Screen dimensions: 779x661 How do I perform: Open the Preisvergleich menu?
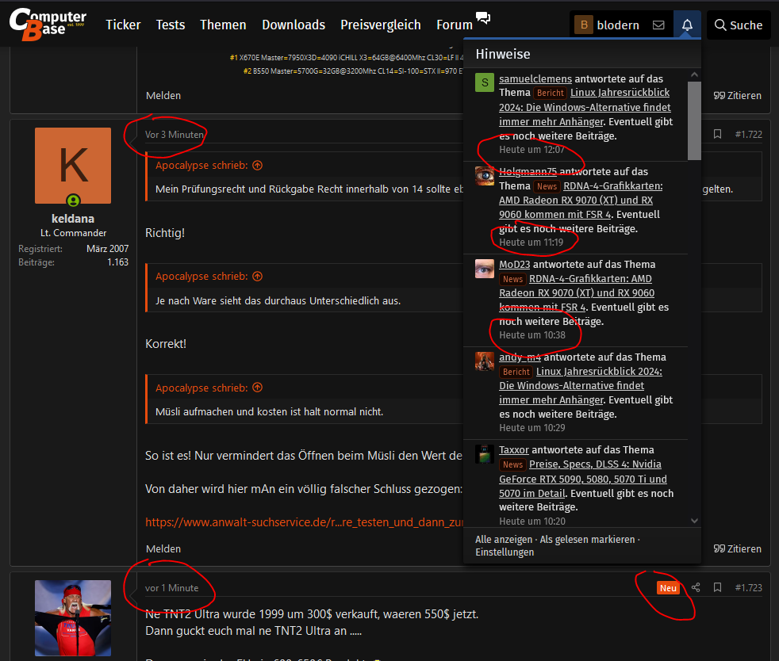click(381, 25)
